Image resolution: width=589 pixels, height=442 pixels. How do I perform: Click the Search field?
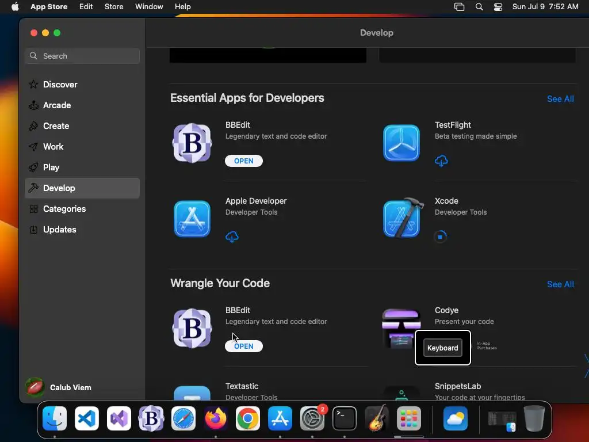(82, 56)
